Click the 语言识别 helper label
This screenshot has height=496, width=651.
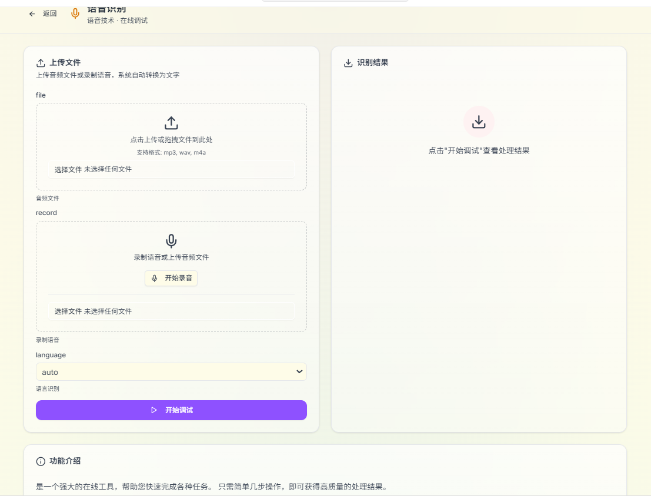pyautogui.click(x=47, y=389)
